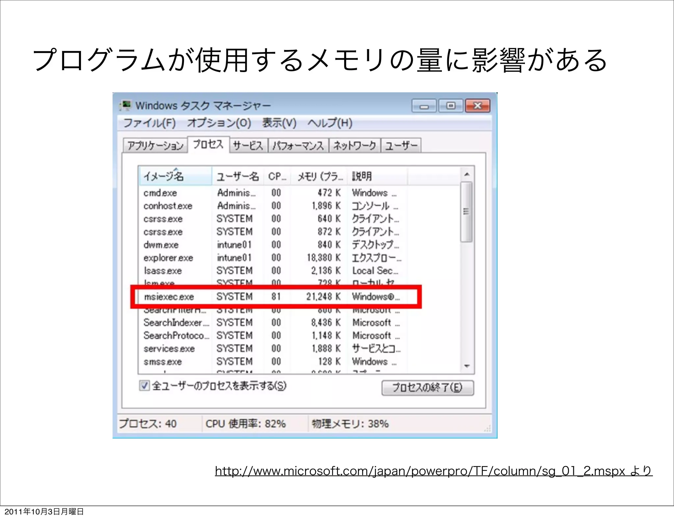Close the Task Manager window
Image resolution: width=674 pixels, height=519 pixels.
point(478,106)
